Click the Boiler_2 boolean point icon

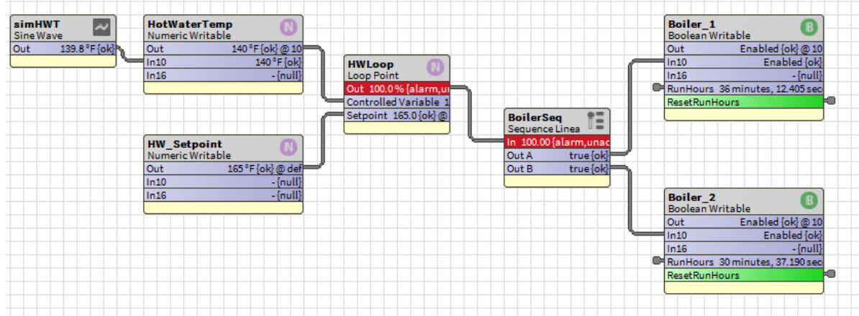[x=809, y=200]
